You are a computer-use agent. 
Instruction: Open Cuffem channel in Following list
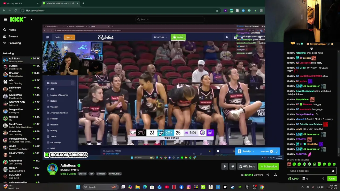(21, 67)
